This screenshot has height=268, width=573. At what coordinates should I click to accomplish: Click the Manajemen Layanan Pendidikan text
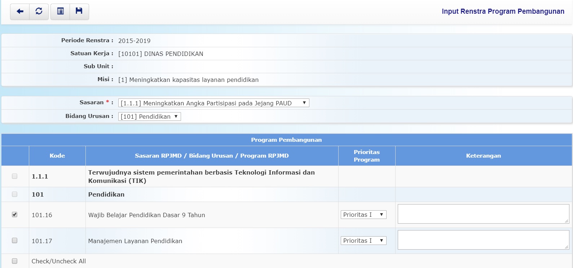(135, 241)
